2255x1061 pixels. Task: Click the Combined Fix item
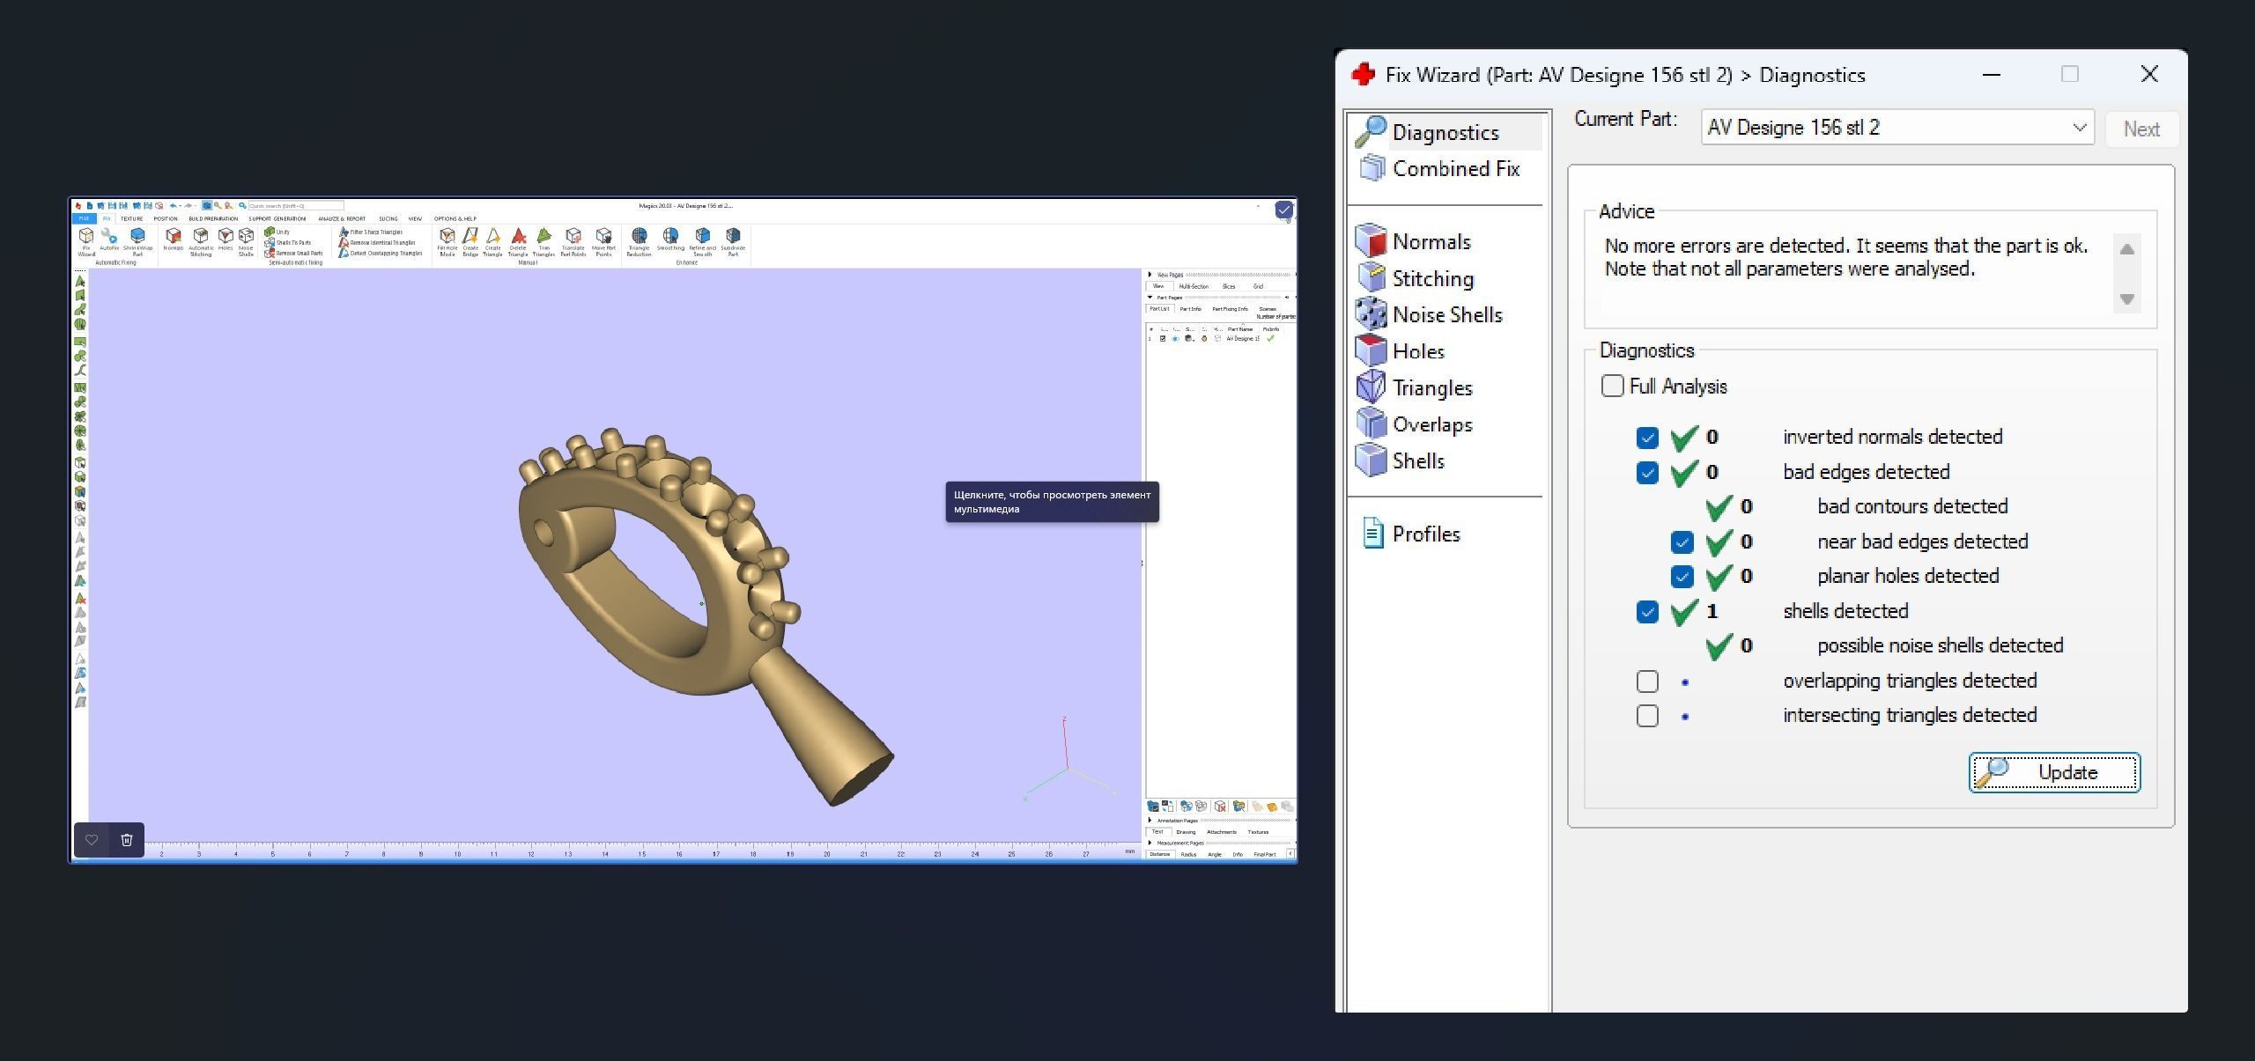(1455, 169)
